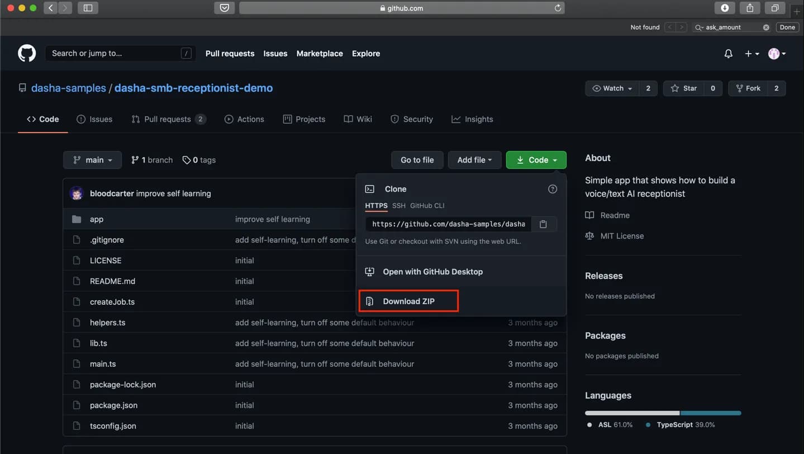
Task: Go to GitHub homepage via Octocat logo
Action: tap(27, 53)
